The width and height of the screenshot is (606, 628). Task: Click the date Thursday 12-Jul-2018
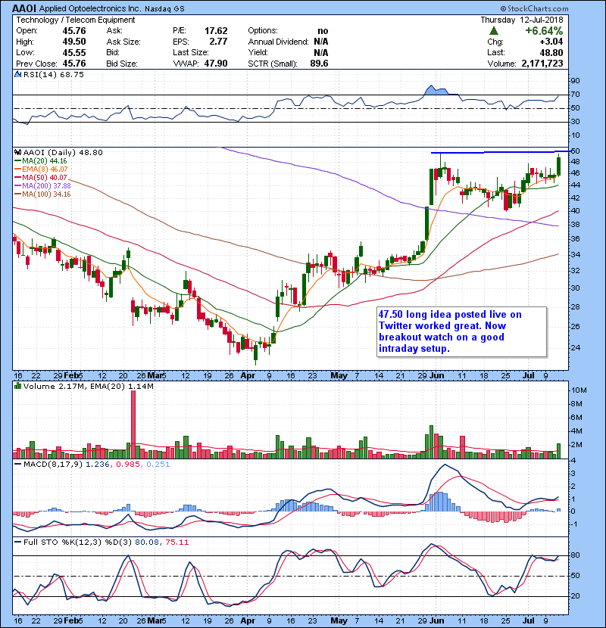point(522,20)
